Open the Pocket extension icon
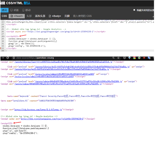Image resolution: width=155 pixels, height=143 pixels. (x=124, y=58)
